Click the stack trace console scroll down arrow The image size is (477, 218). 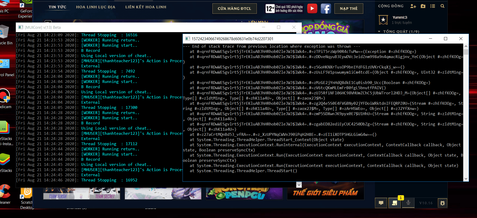click(x=466, y=179)
